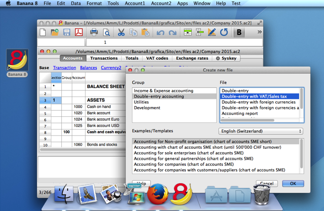Click row header 5 in Accounts table
This screenshot has height=211, width=324.
45,114
